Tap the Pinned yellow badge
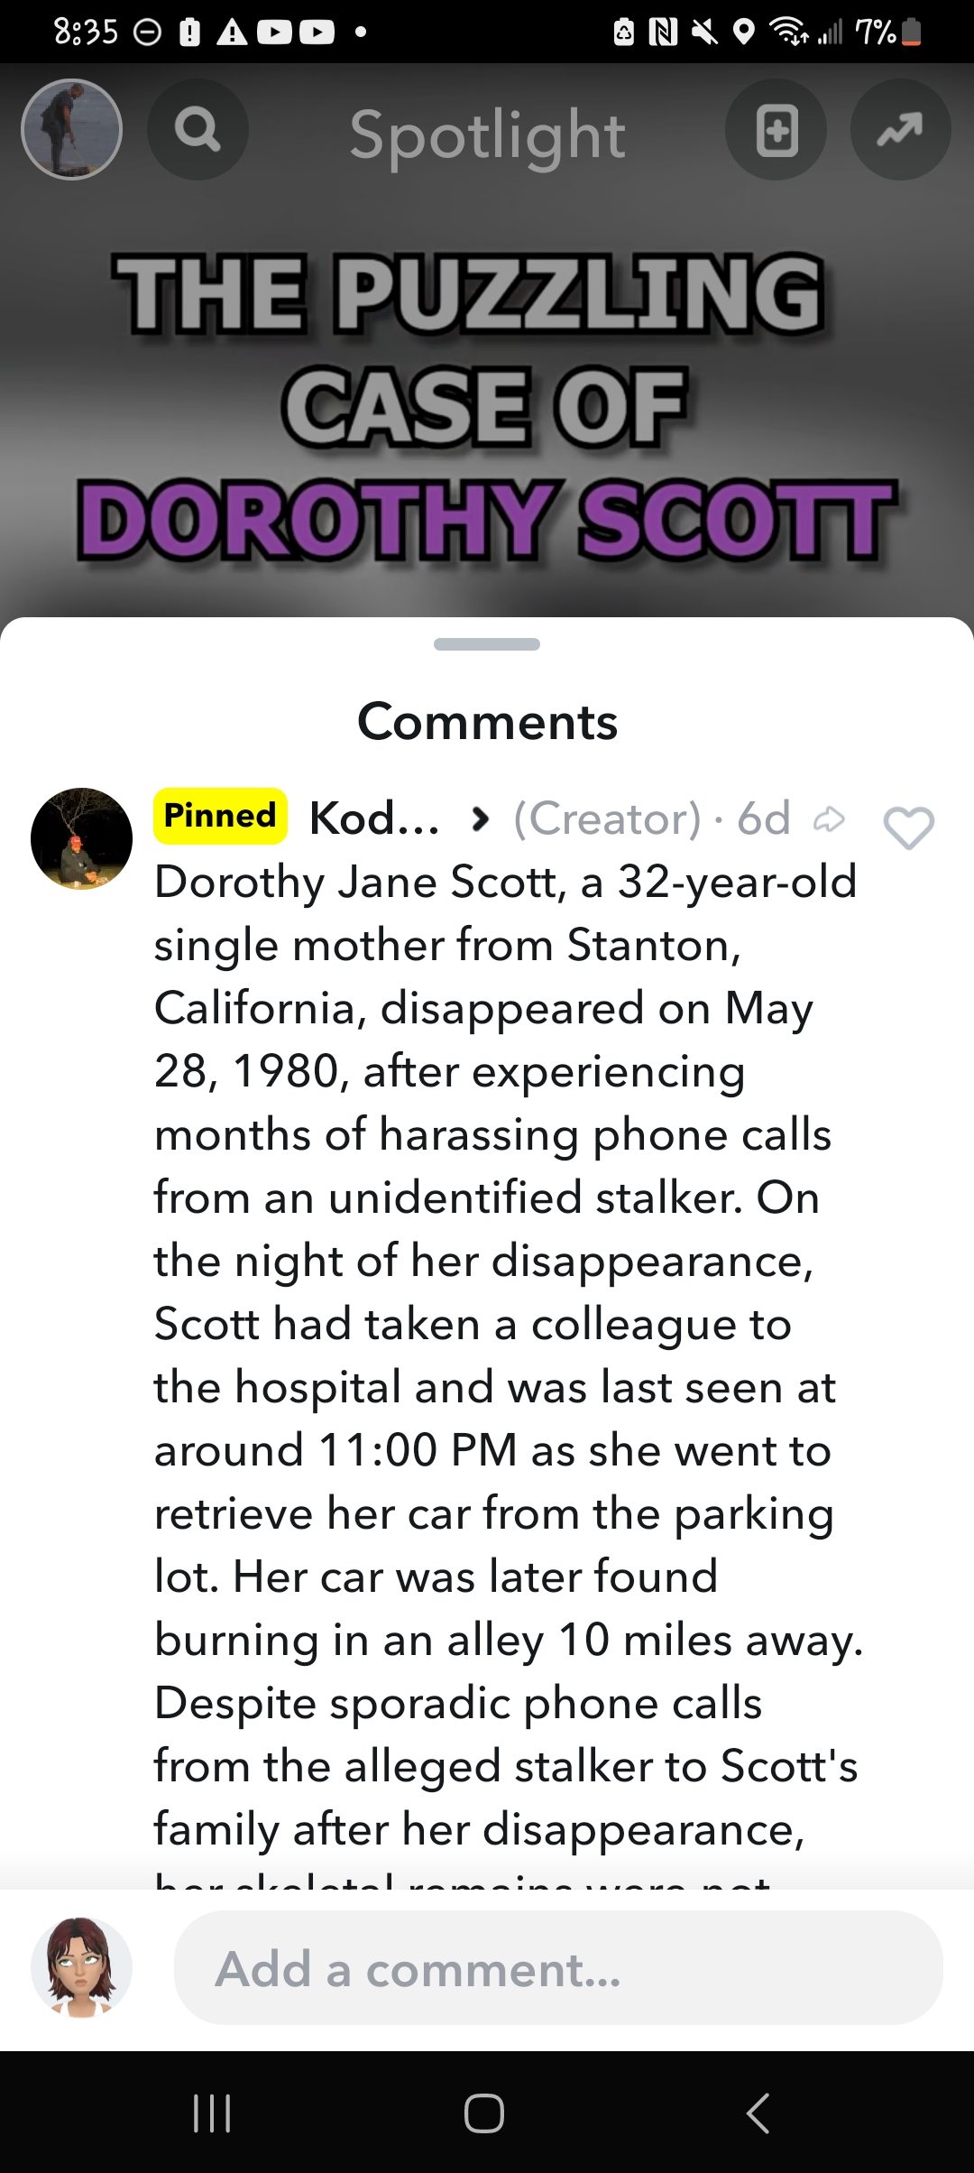Viewport: 974px width, 2173px height. pyautogui.click(x=220, y=817)
